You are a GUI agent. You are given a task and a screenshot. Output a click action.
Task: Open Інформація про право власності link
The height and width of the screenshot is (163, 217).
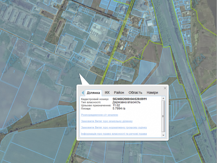tap(114, 134)
